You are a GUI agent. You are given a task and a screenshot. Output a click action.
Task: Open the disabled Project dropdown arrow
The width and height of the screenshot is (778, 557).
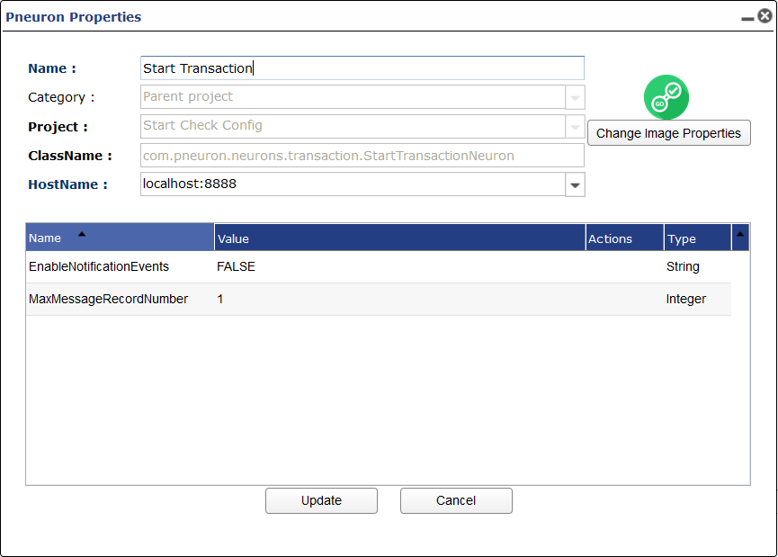575,127
